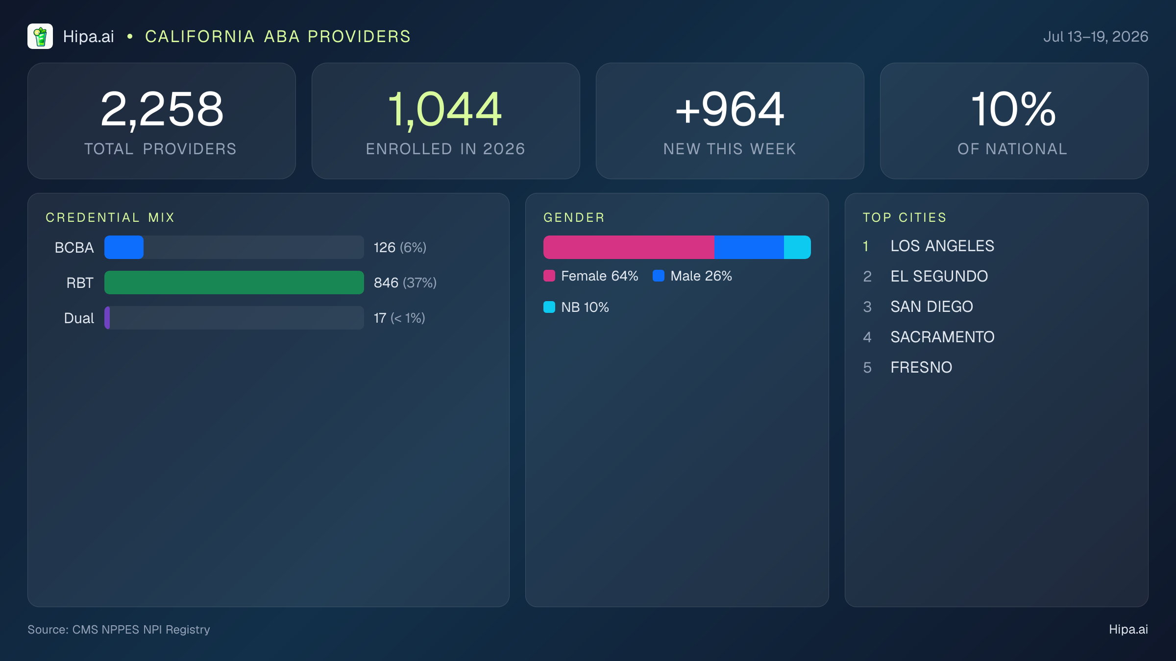
Task: Click the Top Cities heading
Action: [x=905, y=217]
